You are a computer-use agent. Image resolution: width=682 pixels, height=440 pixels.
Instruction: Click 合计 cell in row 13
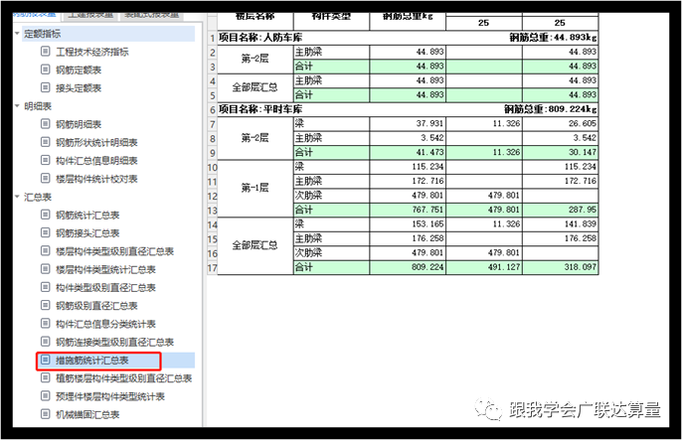click(x=331, y=210)
